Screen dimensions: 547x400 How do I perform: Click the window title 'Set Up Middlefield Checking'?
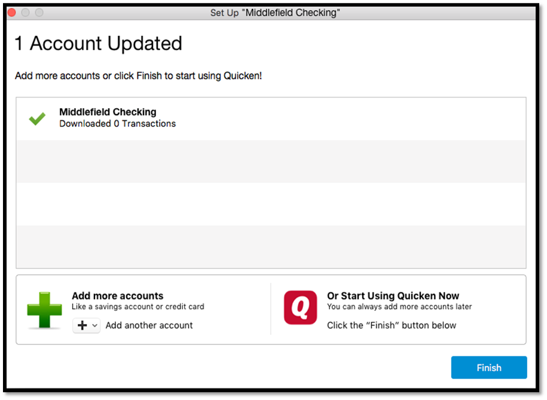[x=275, y=13]
